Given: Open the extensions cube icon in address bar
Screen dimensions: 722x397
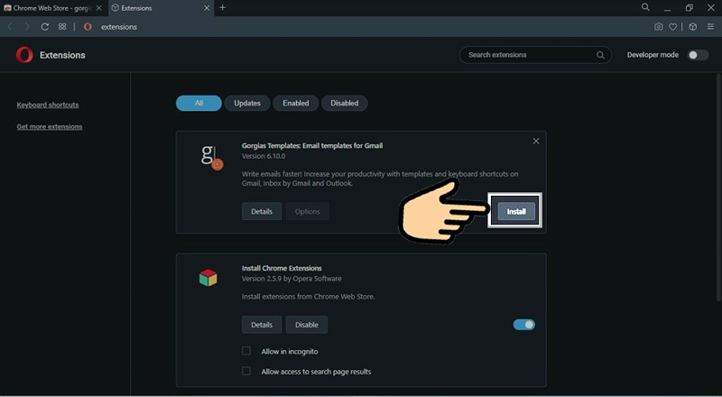Looking at the screenshot, I should click(692, 27).
